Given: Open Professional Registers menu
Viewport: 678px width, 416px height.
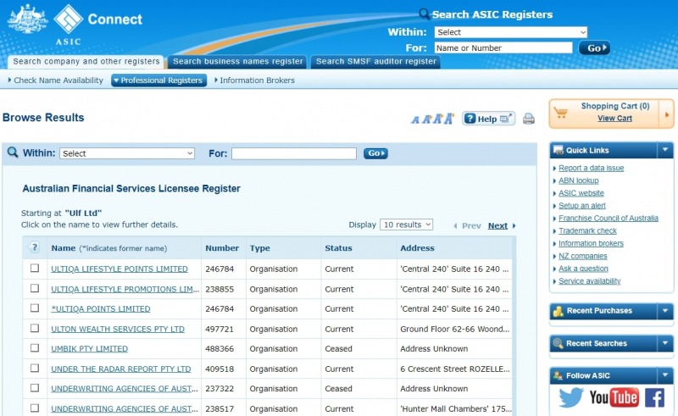Looking at the screenshot, I should coord(158,80).
